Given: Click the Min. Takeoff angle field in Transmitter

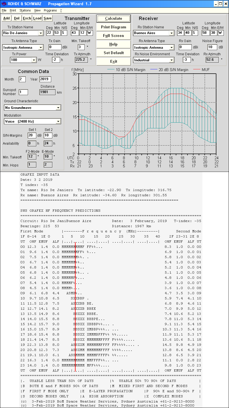Looking at the screenshot, I should [81, 47].
